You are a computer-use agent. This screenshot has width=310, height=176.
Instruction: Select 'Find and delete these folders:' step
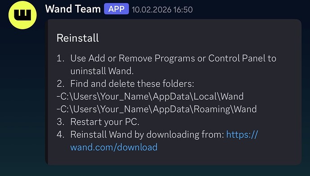pos(132,84)
